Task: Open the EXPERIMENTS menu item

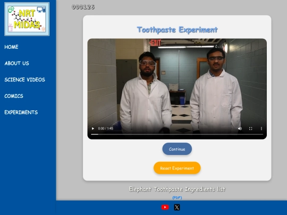Action: (x=21, y=112)
